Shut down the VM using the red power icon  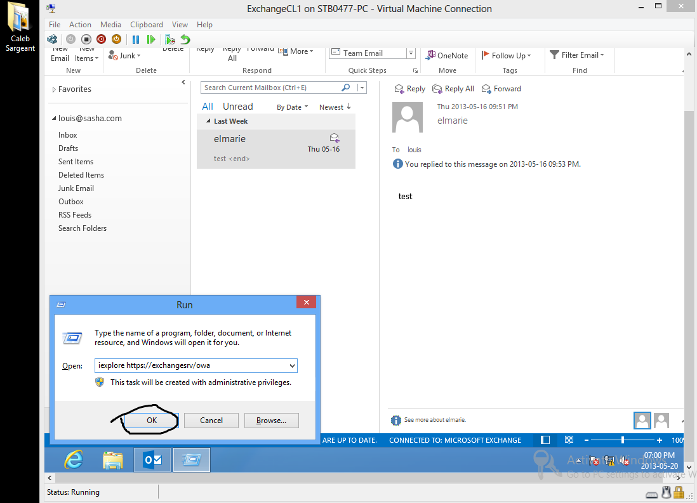(x=102, y=39)
